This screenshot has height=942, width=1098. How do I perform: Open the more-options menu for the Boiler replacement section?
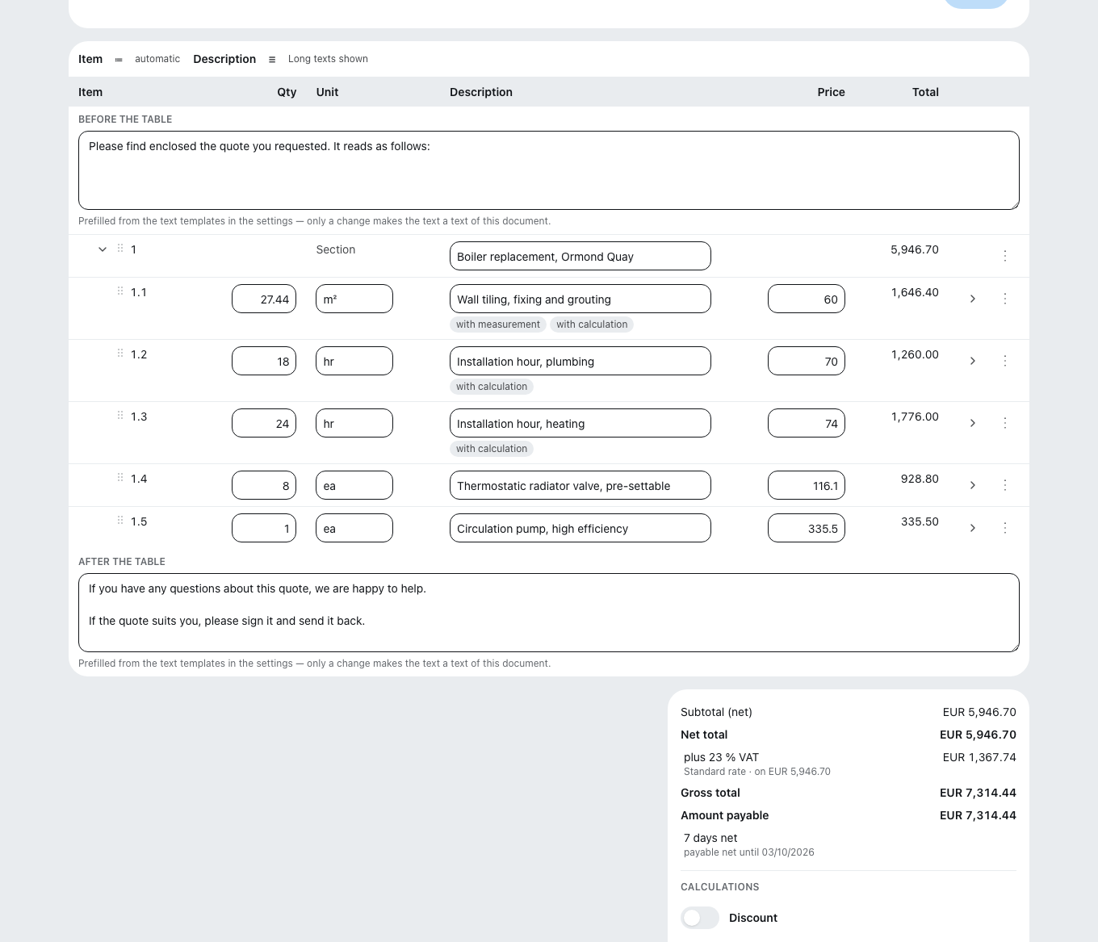click(x=1005, y=256)
